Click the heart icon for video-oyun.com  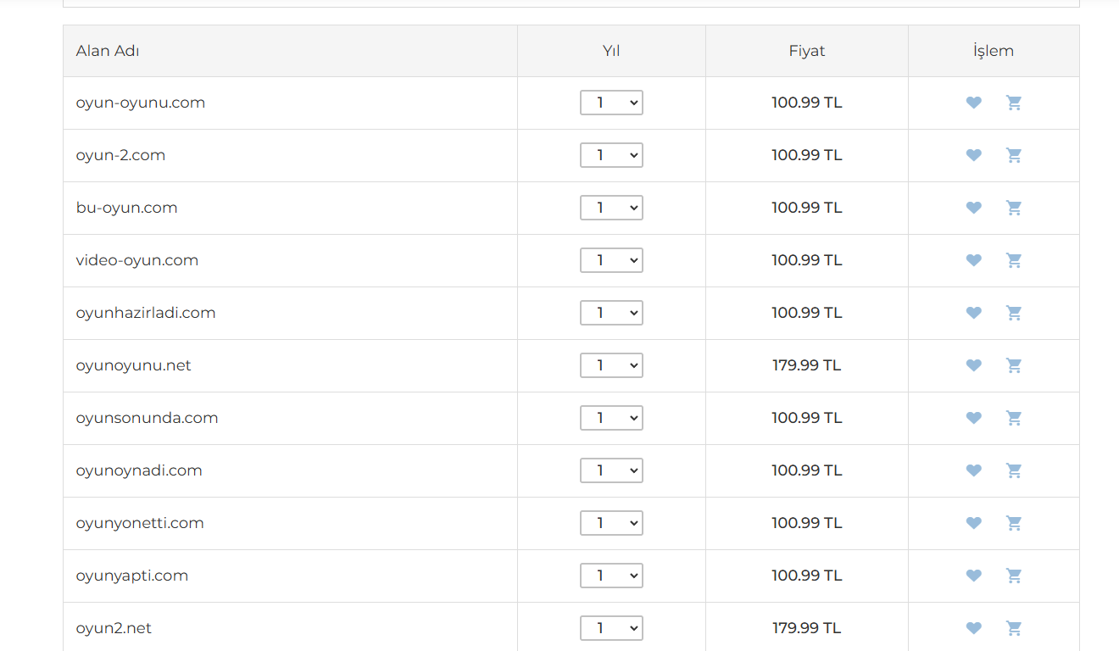click(974, 260)
